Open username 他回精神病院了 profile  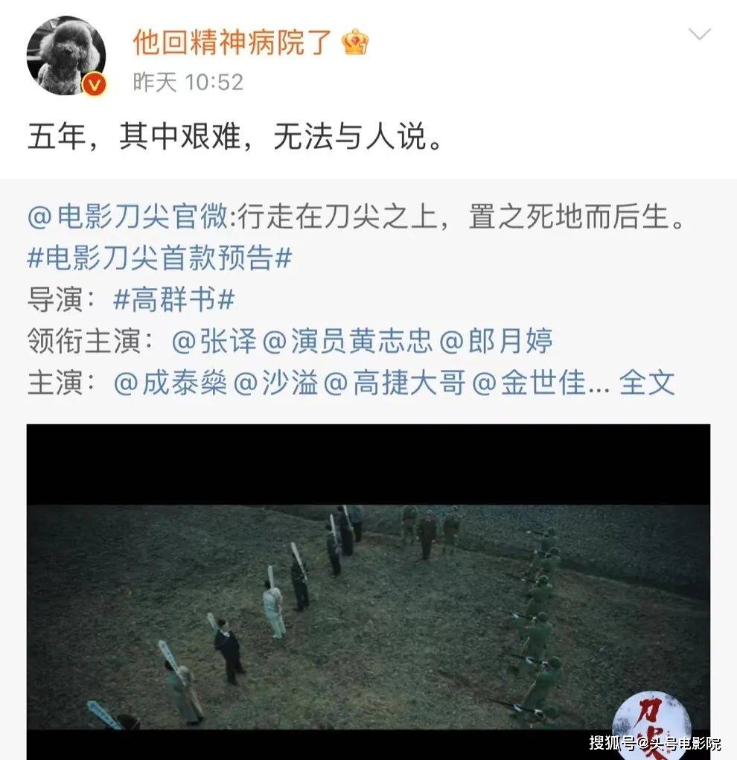click(x=233, y=42)
